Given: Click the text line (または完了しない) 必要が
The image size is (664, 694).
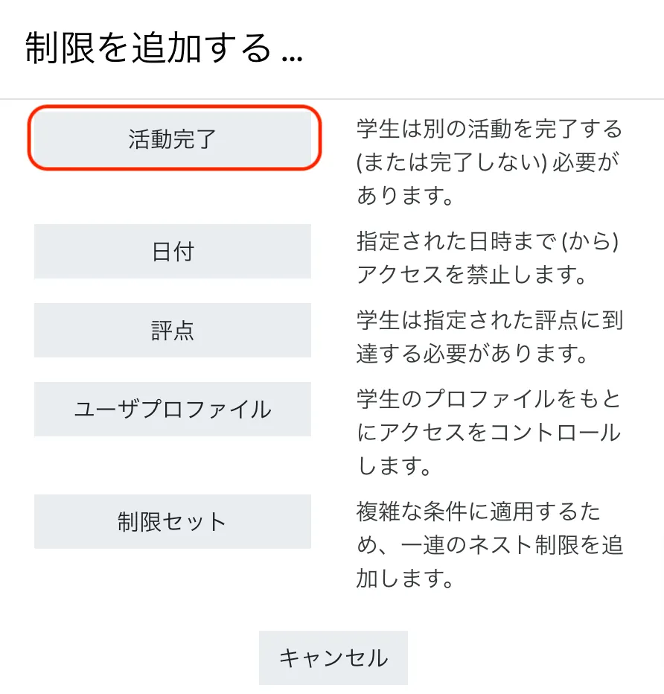Looking at the screenshot, I should pos(488,162).
